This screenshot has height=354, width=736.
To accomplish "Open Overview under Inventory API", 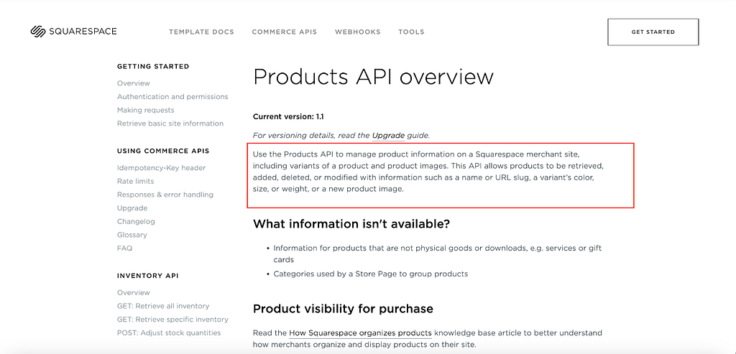I will coord(134,292).
